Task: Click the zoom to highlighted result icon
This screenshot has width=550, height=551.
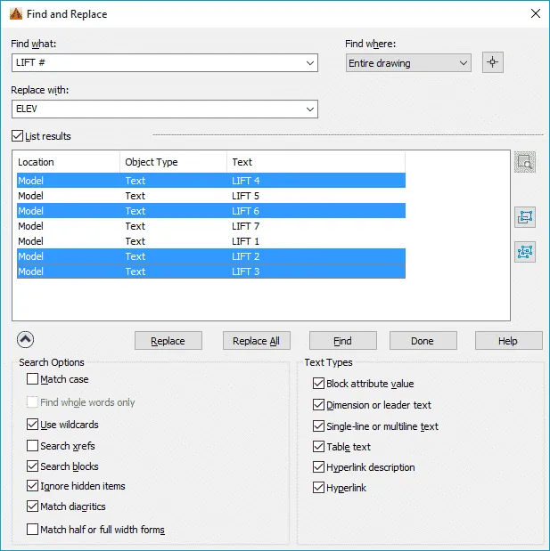Action: [x=525, y=162]
